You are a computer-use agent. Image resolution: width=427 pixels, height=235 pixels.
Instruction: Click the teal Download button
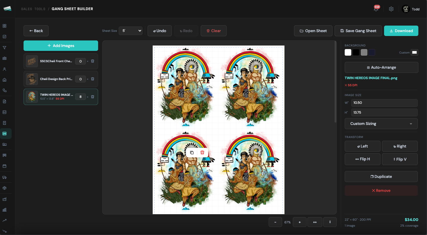click(401, 31)
